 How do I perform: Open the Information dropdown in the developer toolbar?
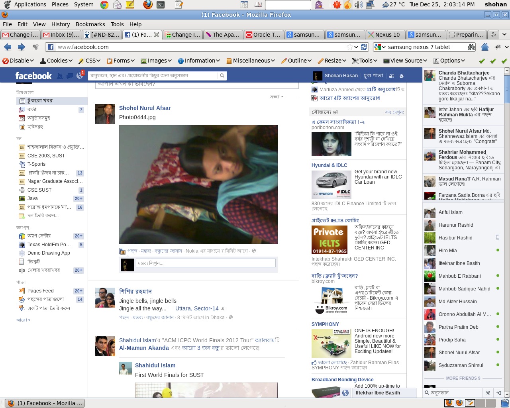pyautogui.click(x=199, y=61)
